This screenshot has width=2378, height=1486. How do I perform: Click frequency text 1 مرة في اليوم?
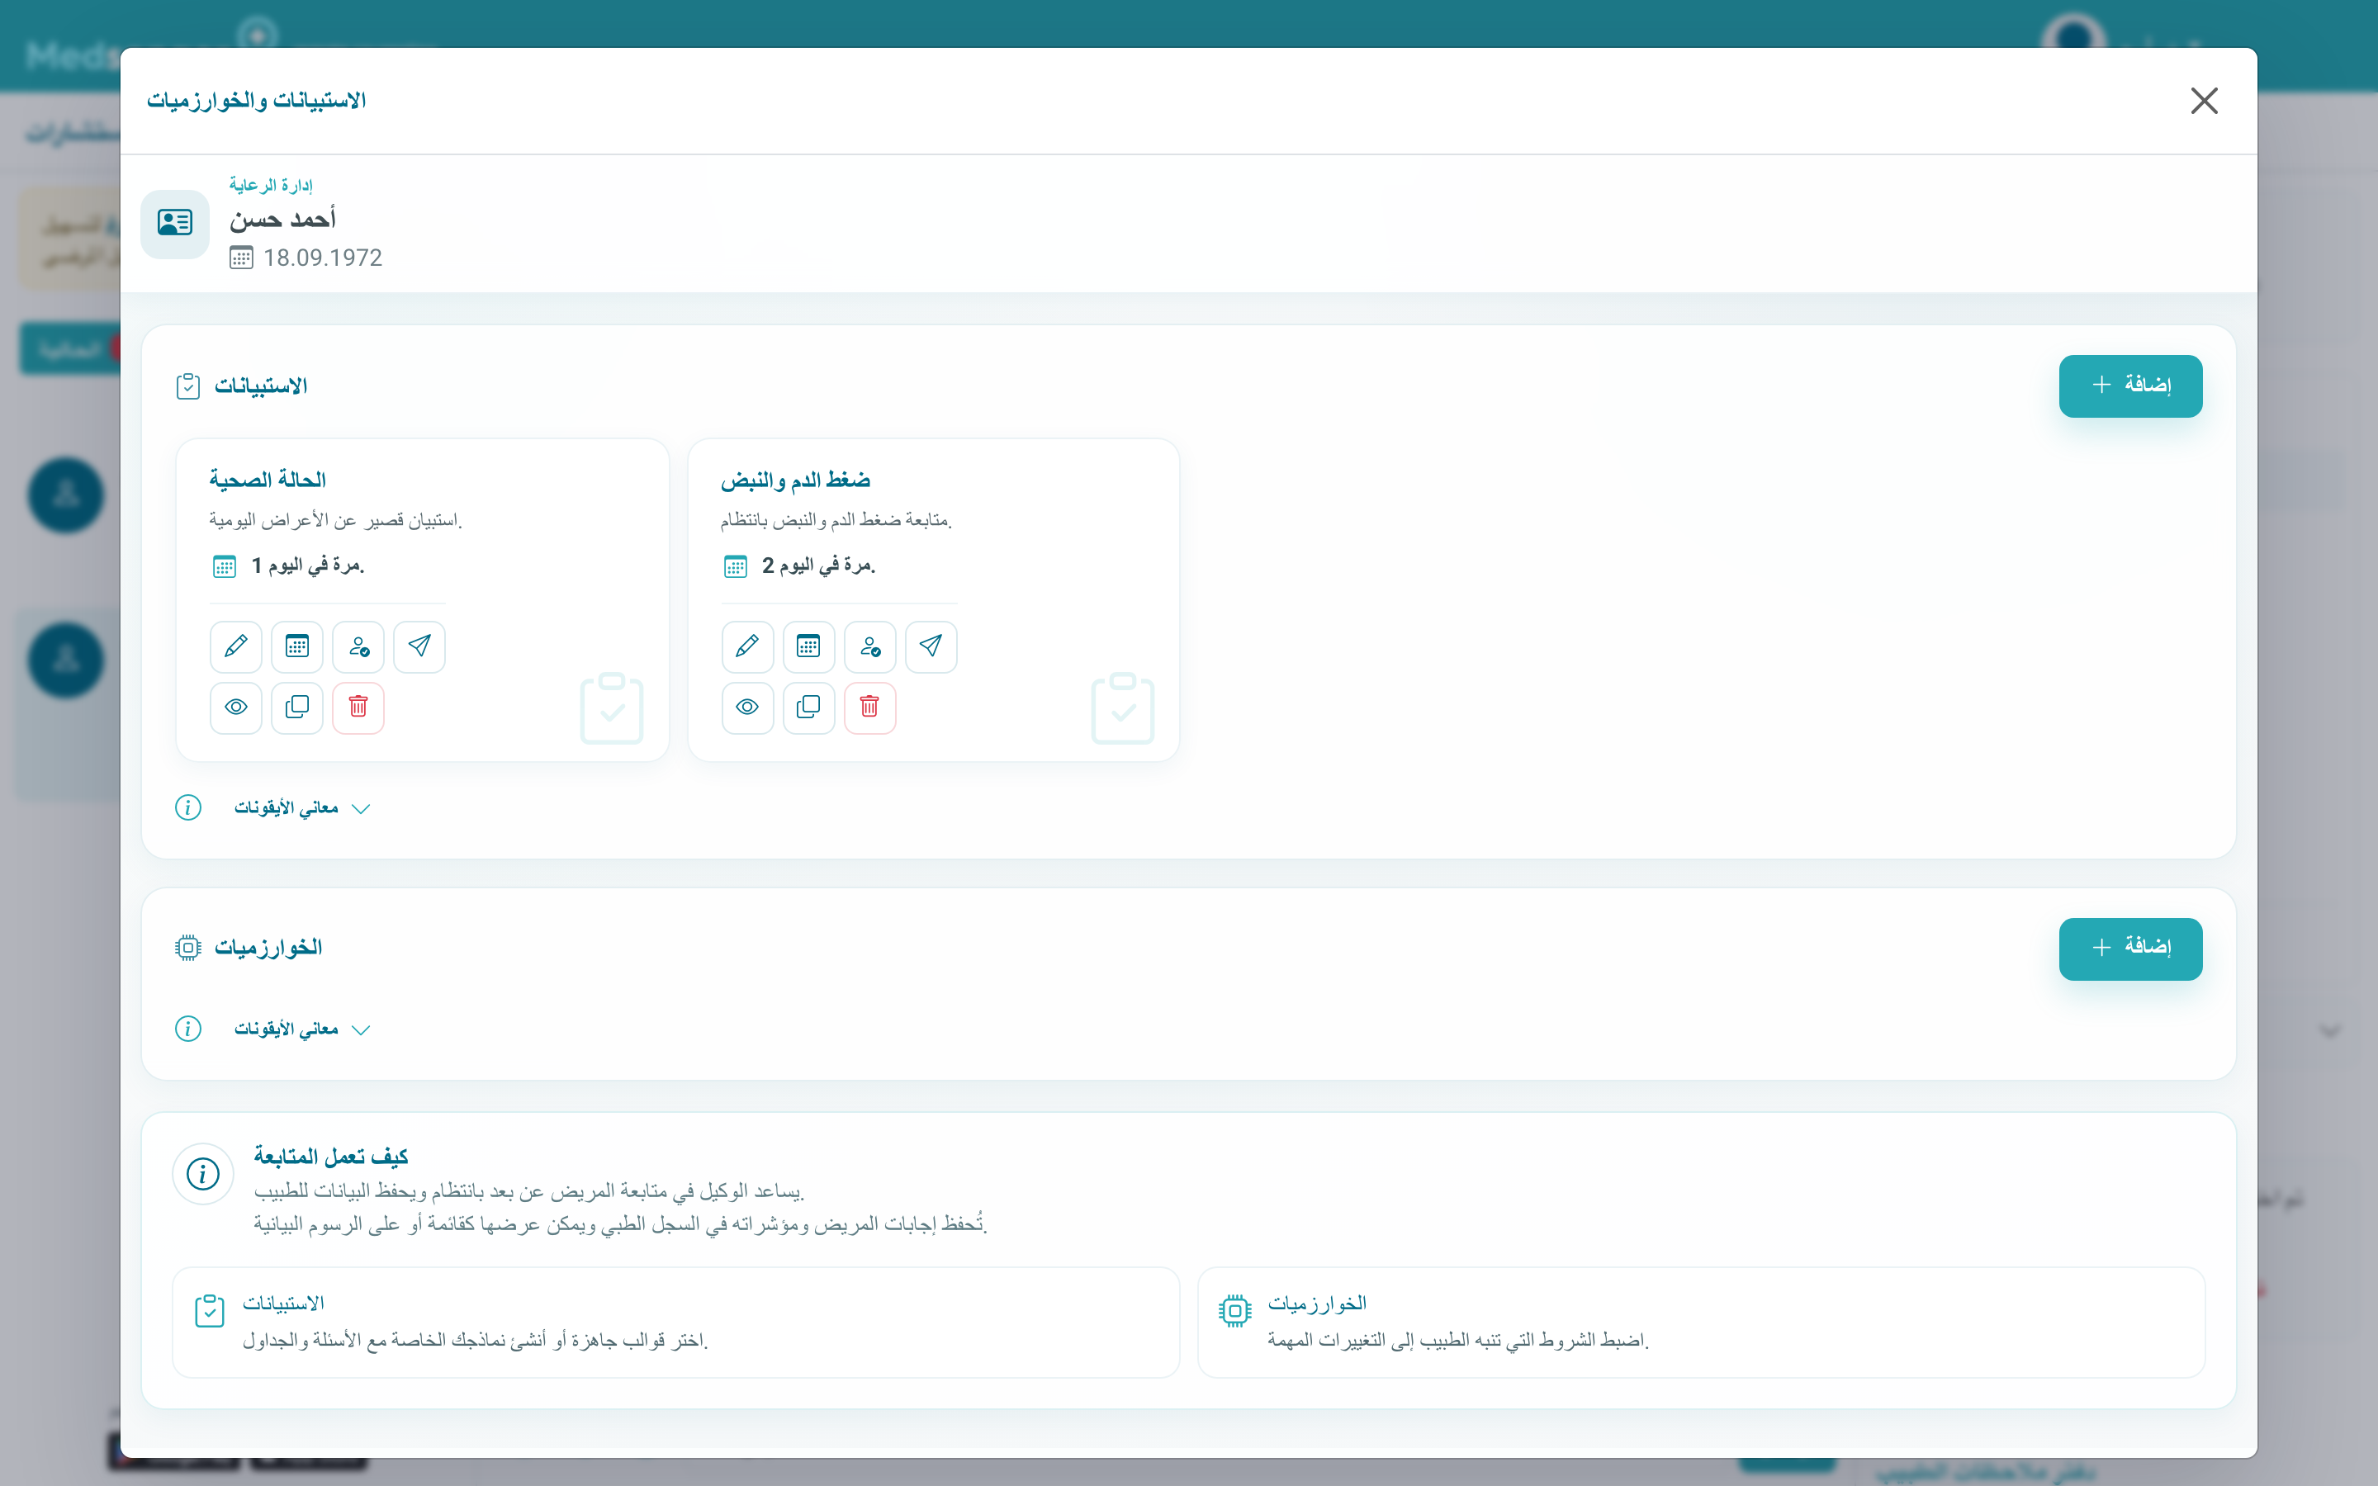click(x=307, y=566)
